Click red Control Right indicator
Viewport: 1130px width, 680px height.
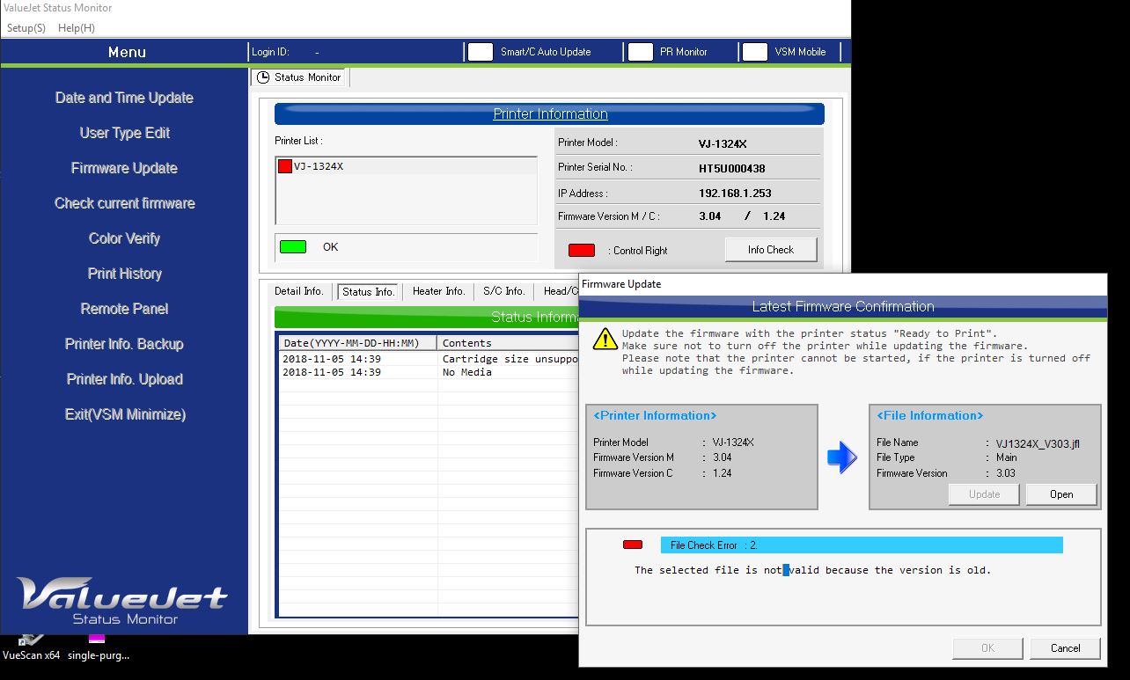click(582, 251)
